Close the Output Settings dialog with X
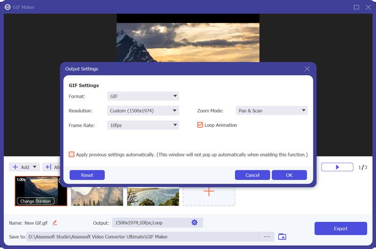The width and height of the screenshot is (376, 249). [x=307, y=69]
